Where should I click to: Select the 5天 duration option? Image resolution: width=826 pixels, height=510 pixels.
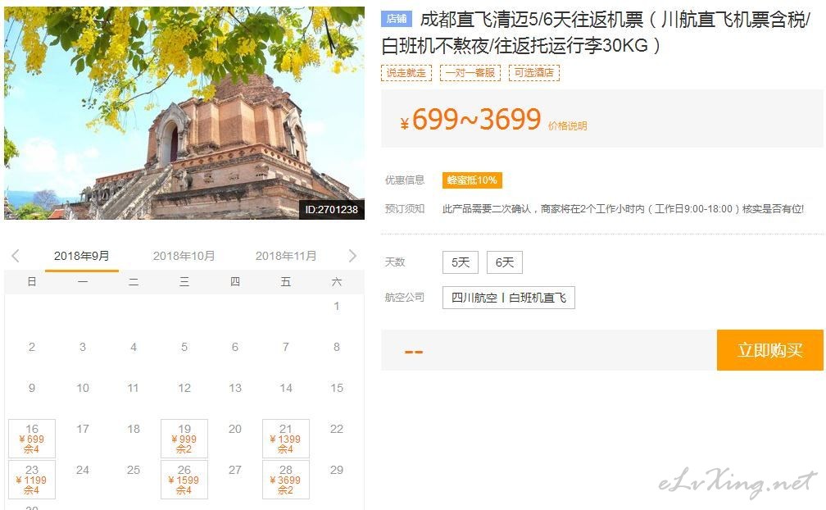point(461,262)
